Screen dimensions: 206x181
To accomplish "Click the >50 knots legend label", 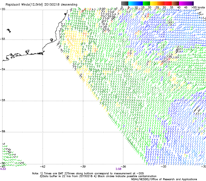I will point(198,7).
